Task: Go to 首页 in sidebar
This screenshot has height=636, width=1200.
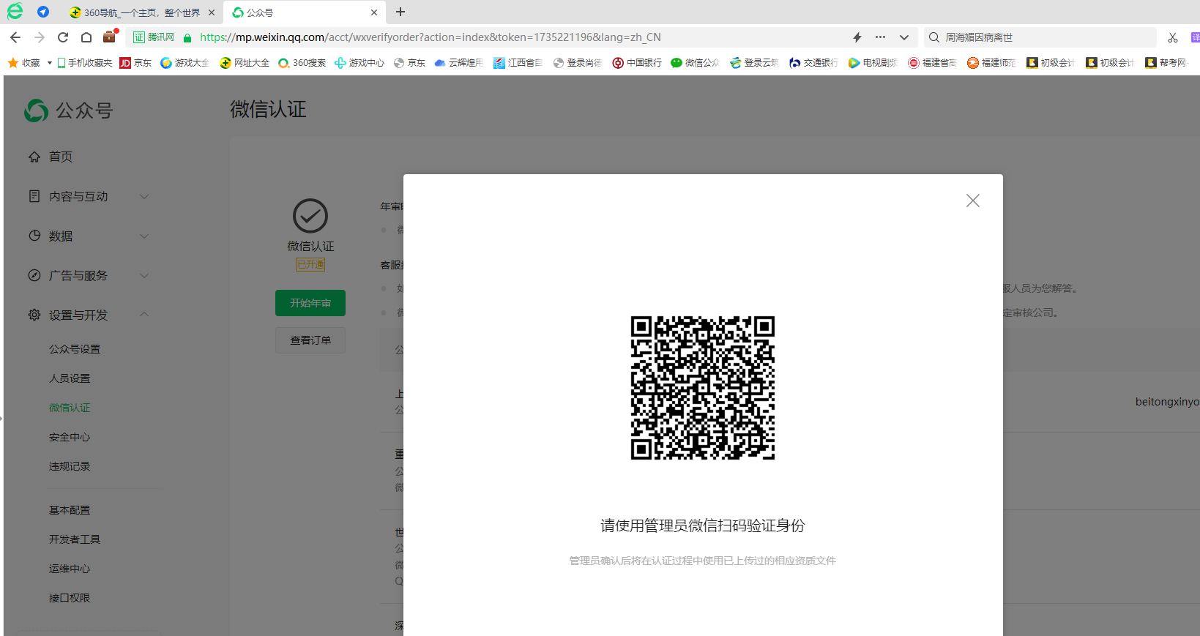Action: point(61,157)
